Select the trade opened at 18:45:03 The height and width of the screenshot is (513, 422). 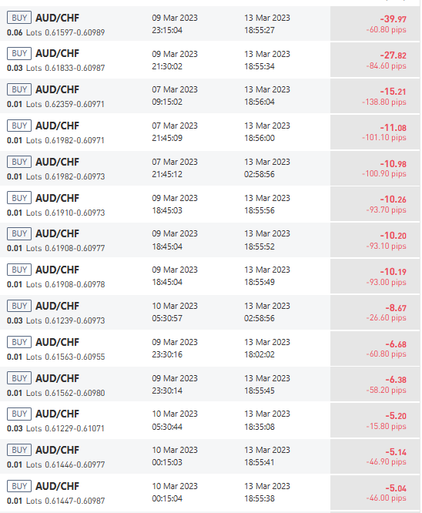(x=209, y=204)
